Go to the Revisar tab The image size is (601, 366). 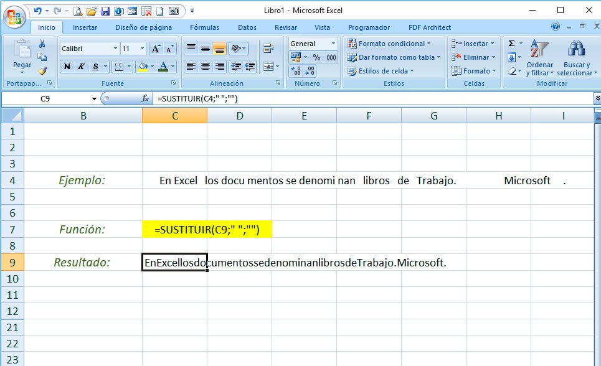click(x=286, y=27)
